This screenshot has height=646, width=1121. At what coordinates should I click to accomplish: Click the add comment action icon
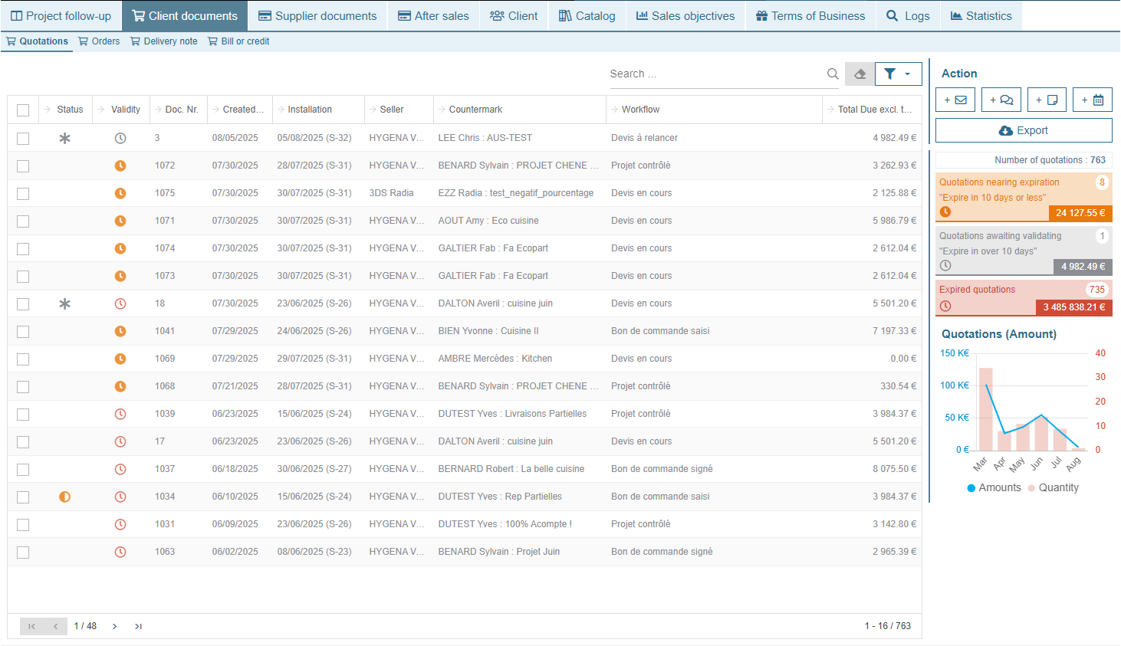pyautogui.click(x=1001, y=100)
